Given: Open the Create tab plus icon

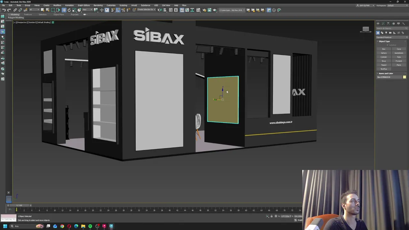Looking at the screenshot, I should click(378, 24).
